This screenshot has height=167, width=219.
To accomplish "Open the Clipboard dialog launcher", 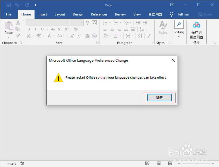I will [x=21, y=43].
